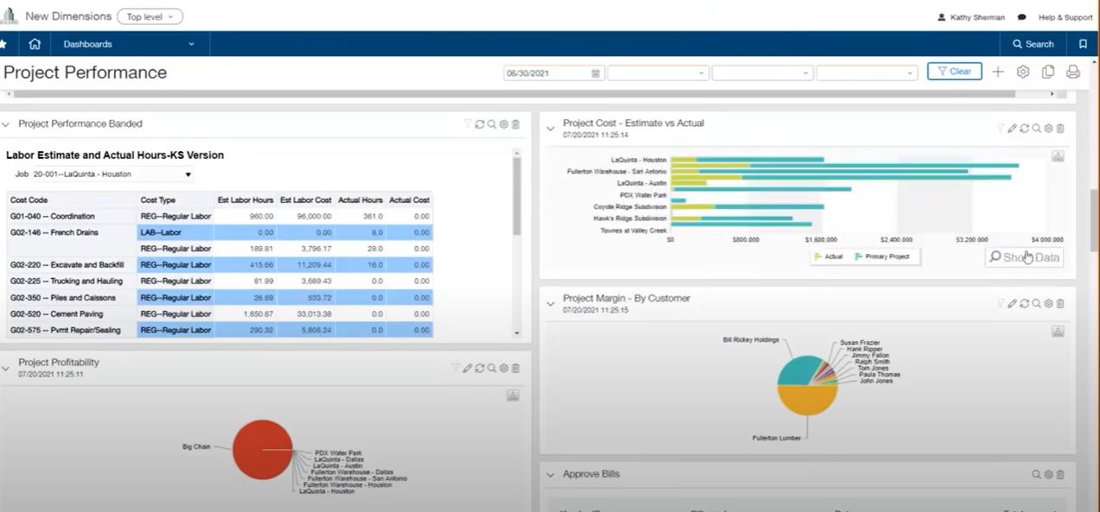Select the Actual legend color swatch on the cost chart
1100x512 pixels.
[817, 256]
